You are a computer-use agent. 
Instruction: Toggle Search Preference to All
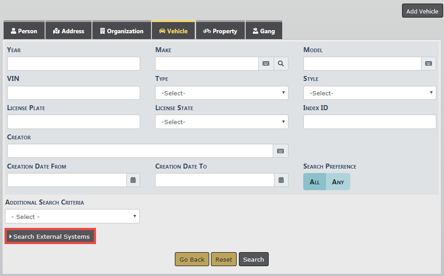coord(315,182)
